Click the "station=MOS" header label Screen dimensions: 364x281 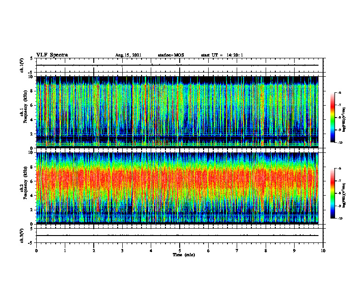[x=171, y=55]
